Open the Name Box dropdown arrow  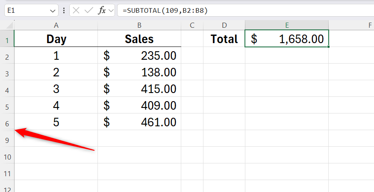pyautogui.click(x=53, y=11)
